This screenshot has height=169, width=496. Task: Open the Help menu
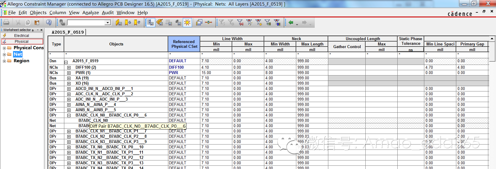(143, 12)
